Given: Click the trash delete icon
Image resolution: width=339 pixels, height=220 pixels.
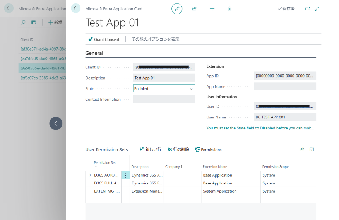Looking at the screenshot, I should click(229, 9).
